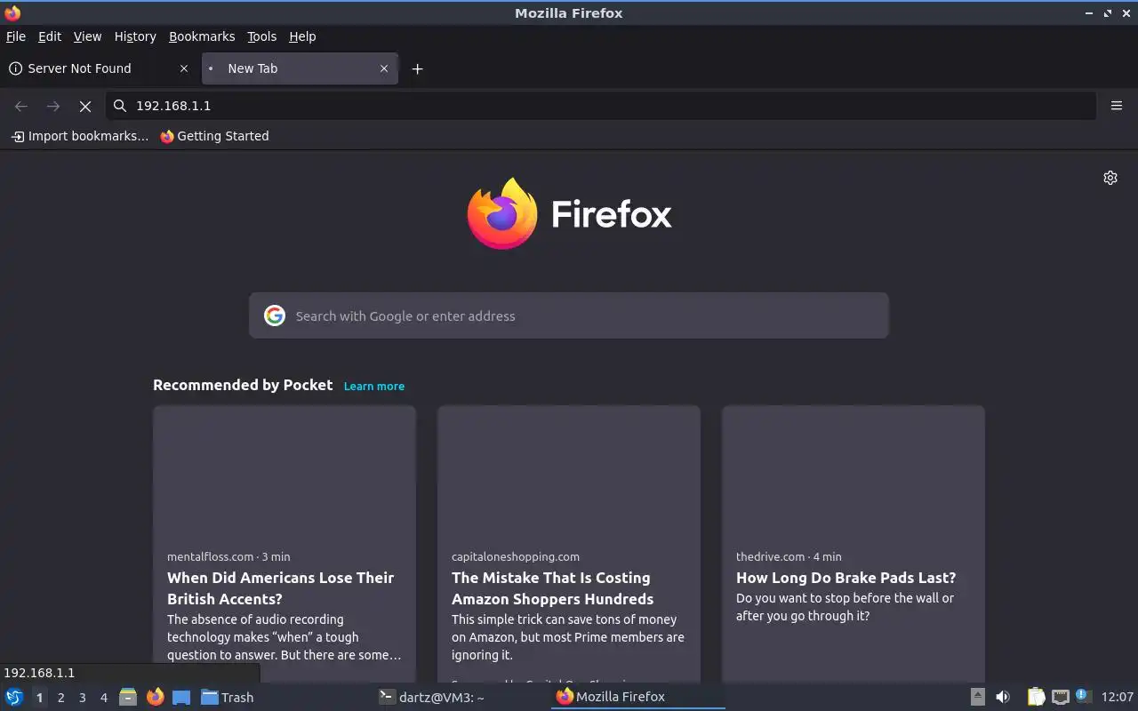The width and height of the screenshot is (1138, 711).
Task: Open the Edit menu
Action: click(50, 36)
